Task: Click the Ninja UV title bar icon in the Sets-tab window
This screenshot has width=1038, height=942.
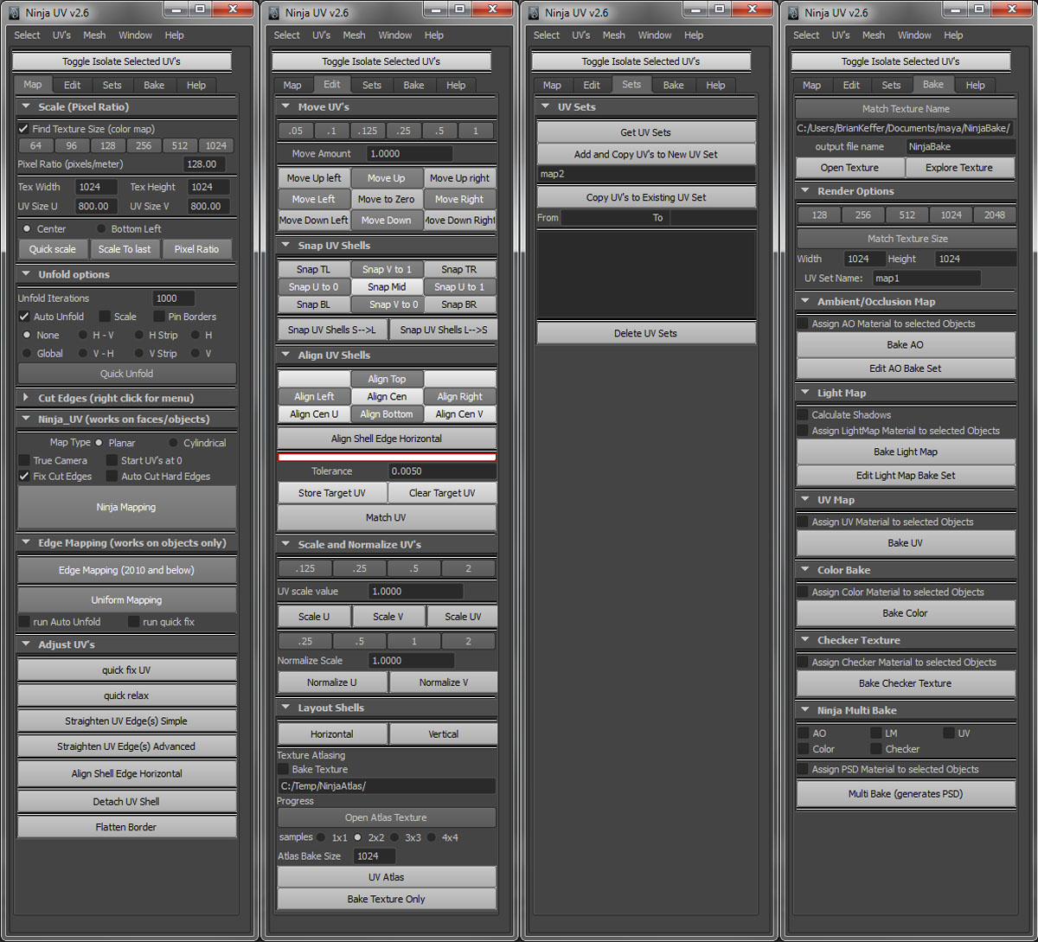Action: coord(534,13)
